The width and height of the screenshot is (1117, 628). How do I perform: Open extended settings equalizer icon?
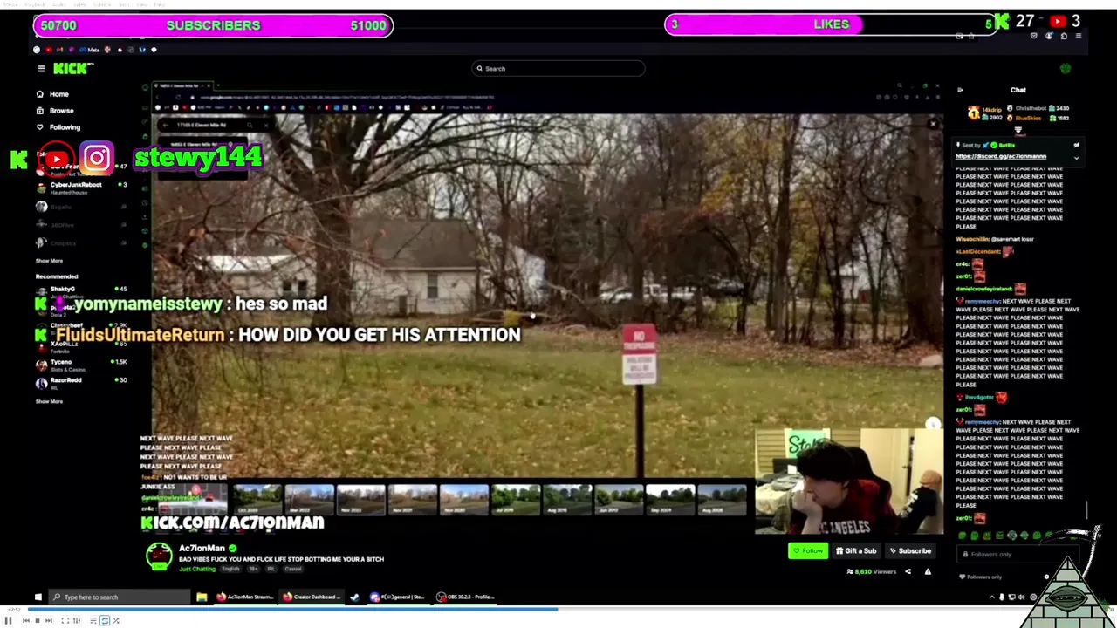[x=76, y=620]
